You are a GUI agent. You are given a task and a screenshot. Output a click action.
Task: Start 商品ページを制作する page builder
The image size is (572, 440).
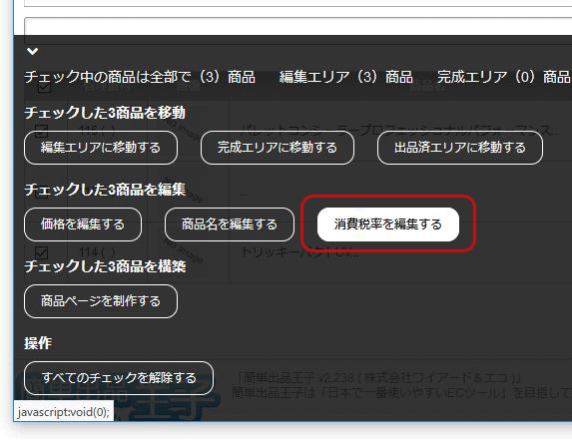(101, 301)
